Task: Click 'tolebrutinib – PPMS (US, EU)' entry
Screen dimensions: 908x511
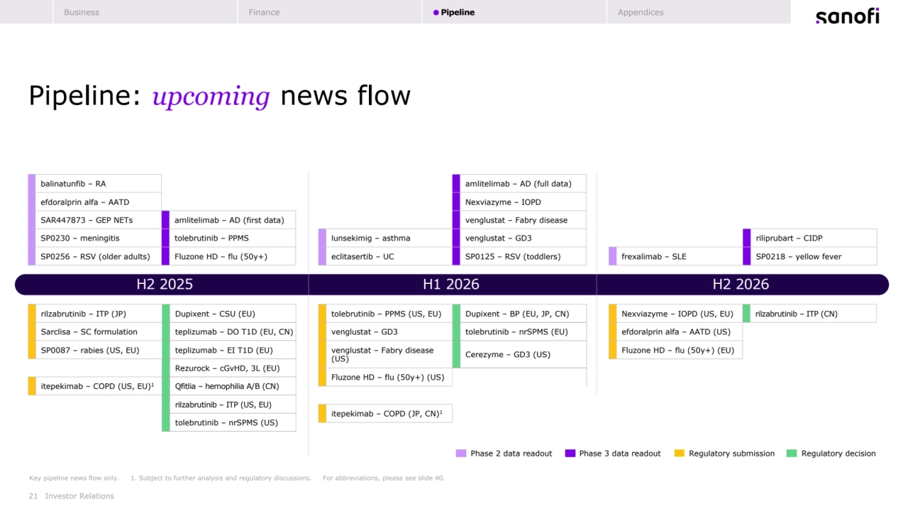Action: point(385,314)
